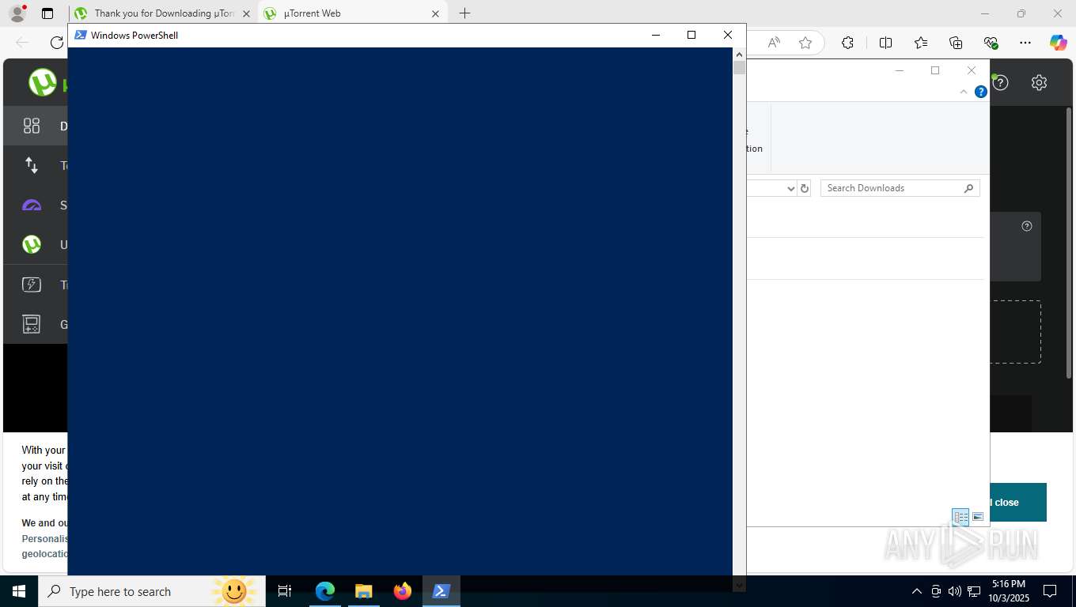Click the Search Downloads field
The image size is (1076, 607).
tap(900, 188)
